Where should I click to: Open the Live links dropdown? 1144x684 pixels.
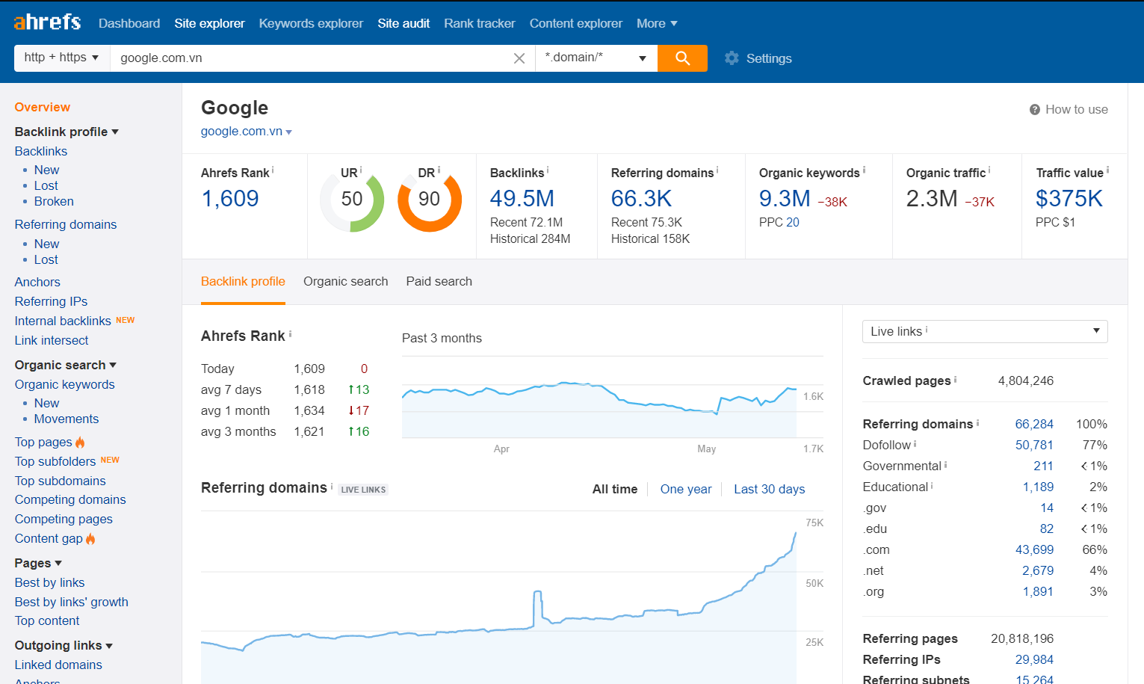(984, 331)
